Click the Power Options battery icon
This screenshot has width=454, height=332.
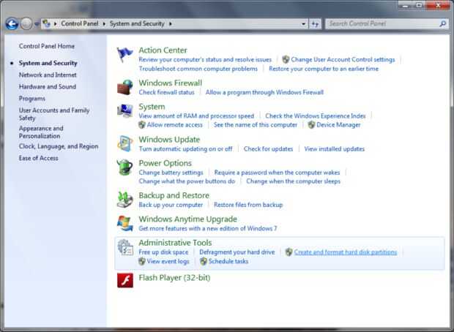[124, 167]
